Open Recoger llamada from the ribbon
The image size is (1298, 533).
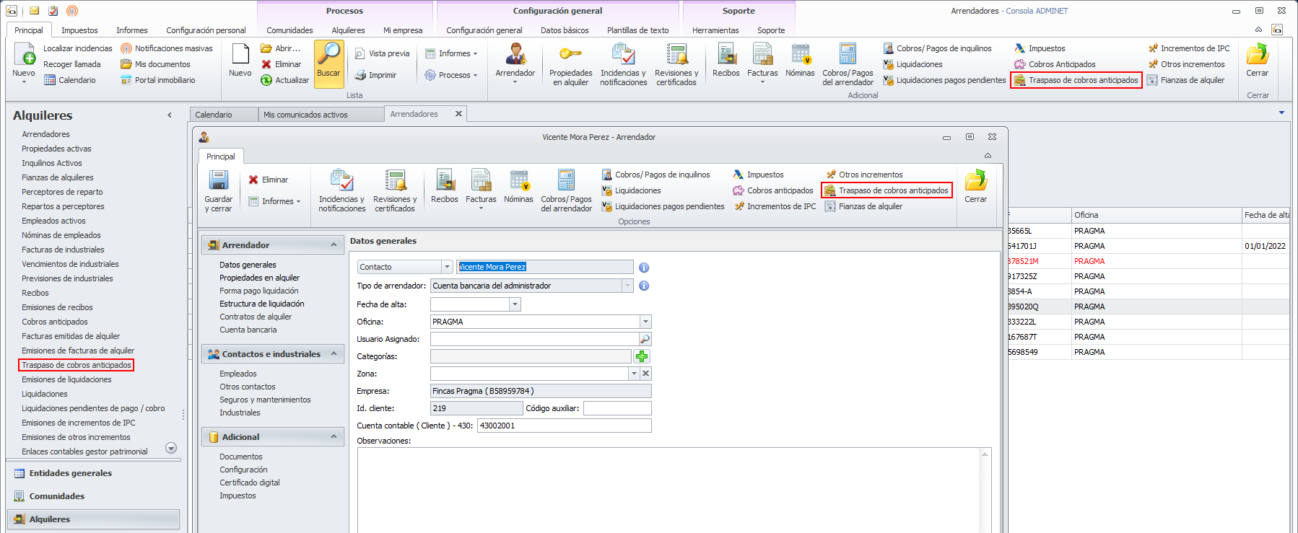click(x=71, y=64)
